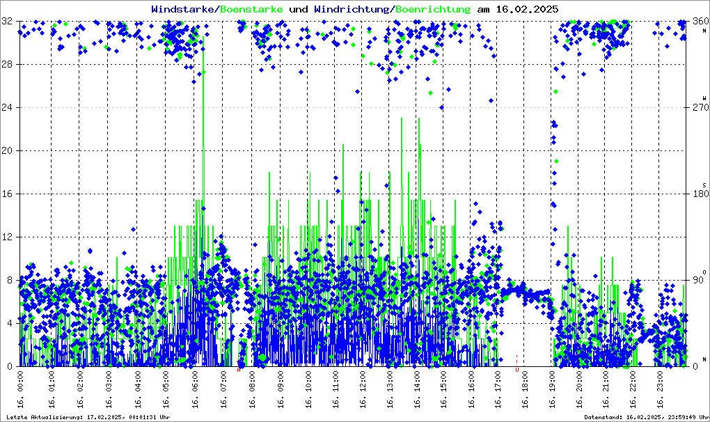This screenshot has width=710, height=422.
Task: Click the "Datenstand: 16.02.2025, 23:59:49 Uhr" footer text
Action: pyautogui.click(x=647, y=417)
